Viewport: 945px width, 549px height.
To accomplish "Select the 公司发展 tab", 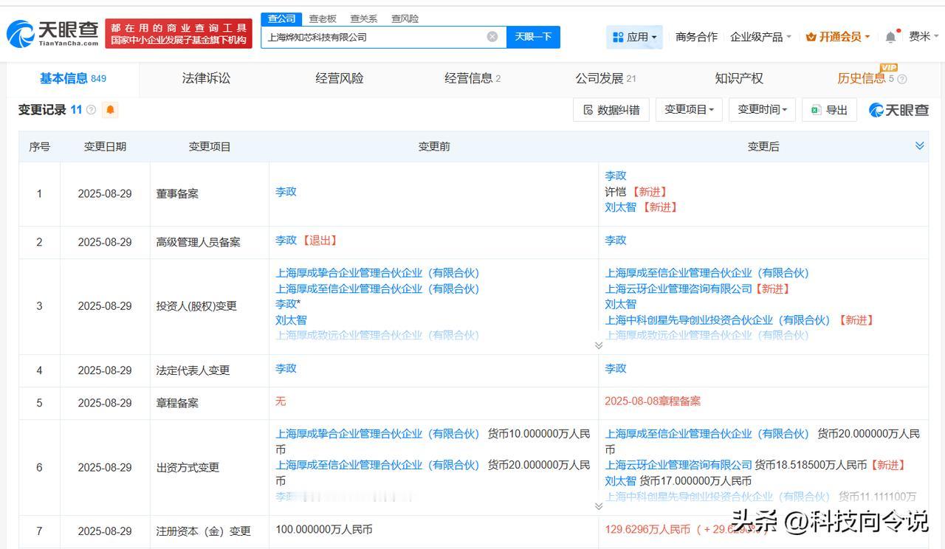I will coord(605,78).
